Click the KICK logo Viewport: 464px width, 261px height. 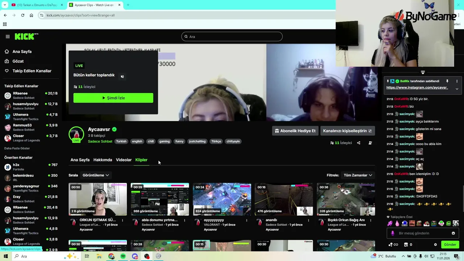click(x=26, y=36)
